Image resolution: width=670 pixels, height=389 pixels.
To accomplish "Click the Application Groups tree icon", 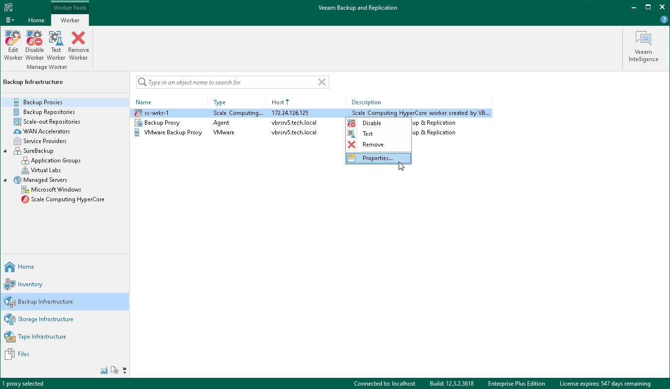I will pyautogui.click(x=25, y=161).
